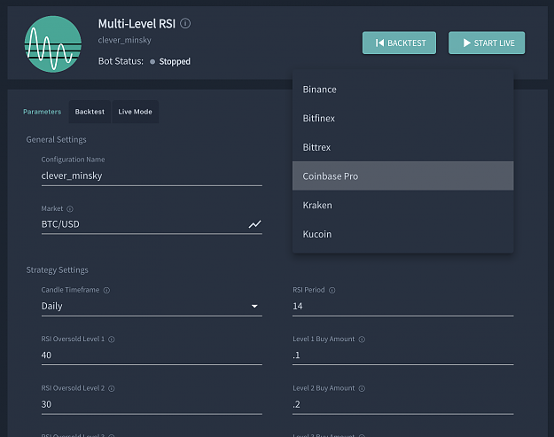Screen dimensions: 554x437
Task: Open info icon next to Multi-Level RSI title
Action: (185, 23)
